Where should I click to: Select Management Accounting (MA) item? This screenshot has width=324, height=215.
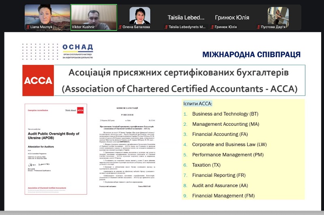pos(226,124)
